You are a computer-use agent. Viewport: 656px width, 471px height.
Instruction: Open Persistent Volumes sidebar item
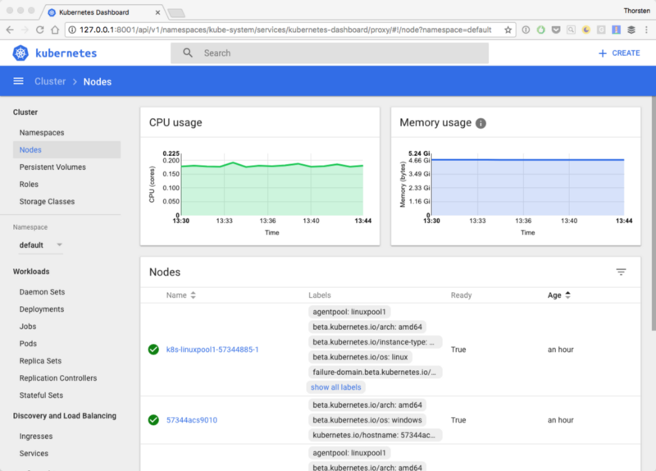tap(52, 167)
